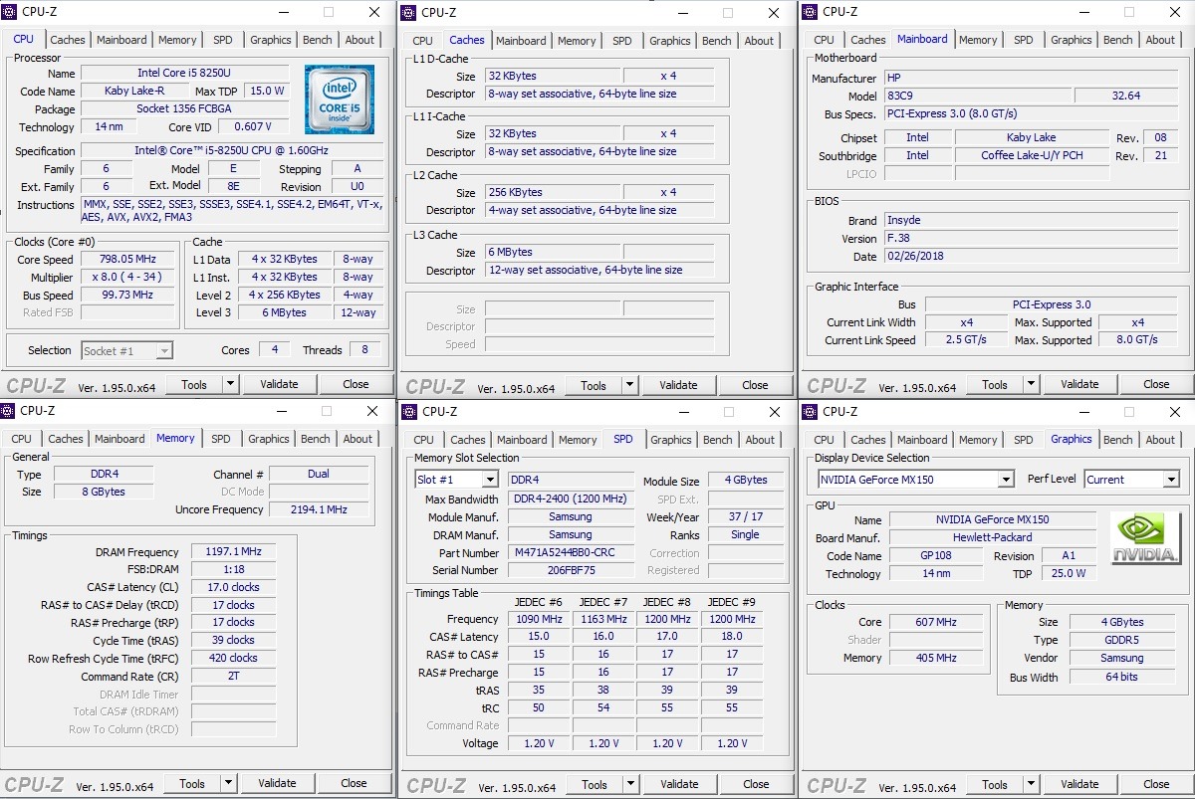Click Southbridge Coffee Lake-U/Y PCH field
The height and width of the screenshot is (799, 1195).
(1031, 155)
